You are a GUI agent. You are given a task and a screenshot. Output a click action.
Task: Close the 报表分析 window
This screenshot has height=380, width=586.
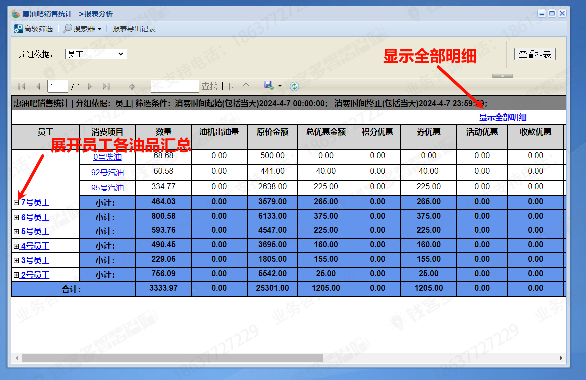pyautogui.click(x=562, y=14)
